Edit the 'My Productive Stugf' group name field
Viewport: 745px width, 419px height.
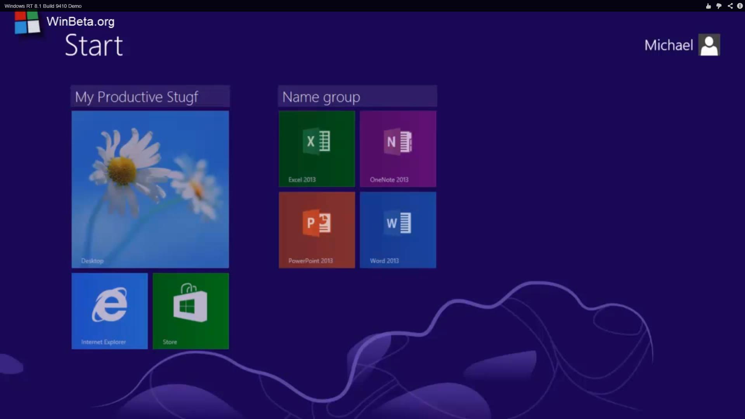(150, 96)
